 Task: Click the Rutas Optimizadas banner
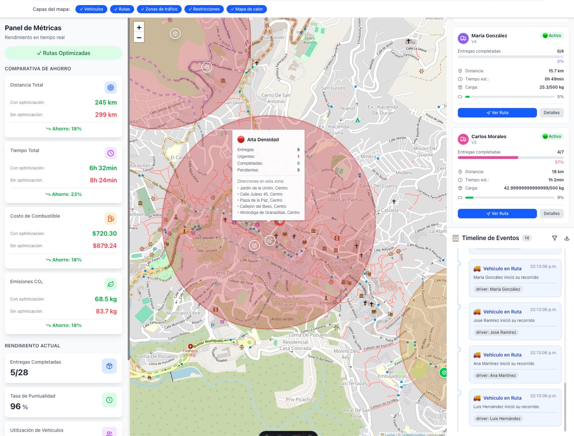point(63,53)
